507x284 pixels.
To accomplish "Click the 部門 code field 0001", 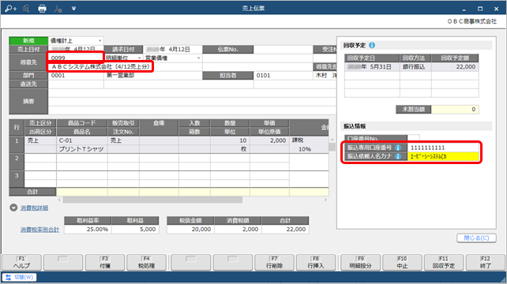I will 76,75.
